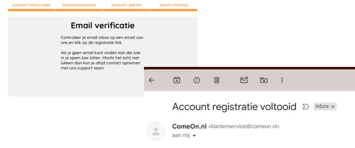Click the klantenservice@comeon.nl email address
Viewport: 355px width, 148px height.
[244, 126]
